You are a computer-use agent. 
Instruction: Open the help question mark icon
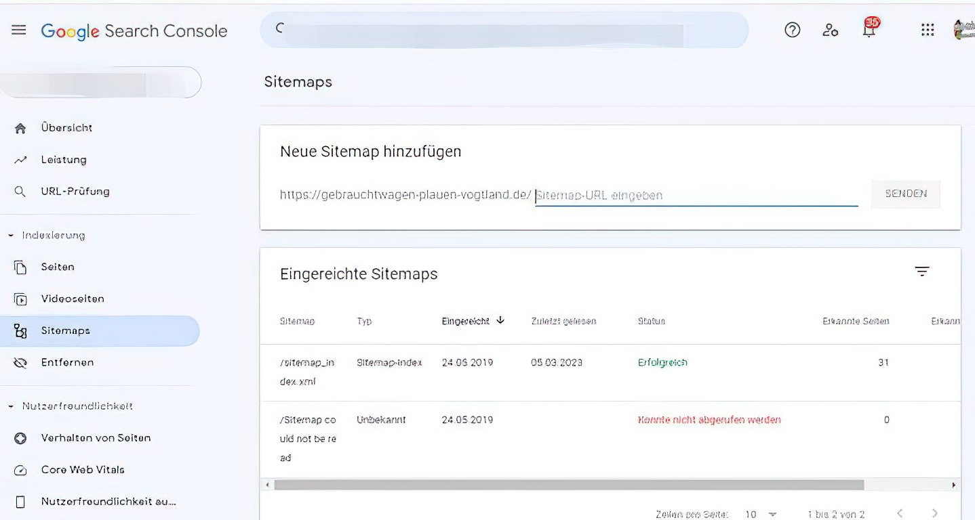(x=792, y=29)
